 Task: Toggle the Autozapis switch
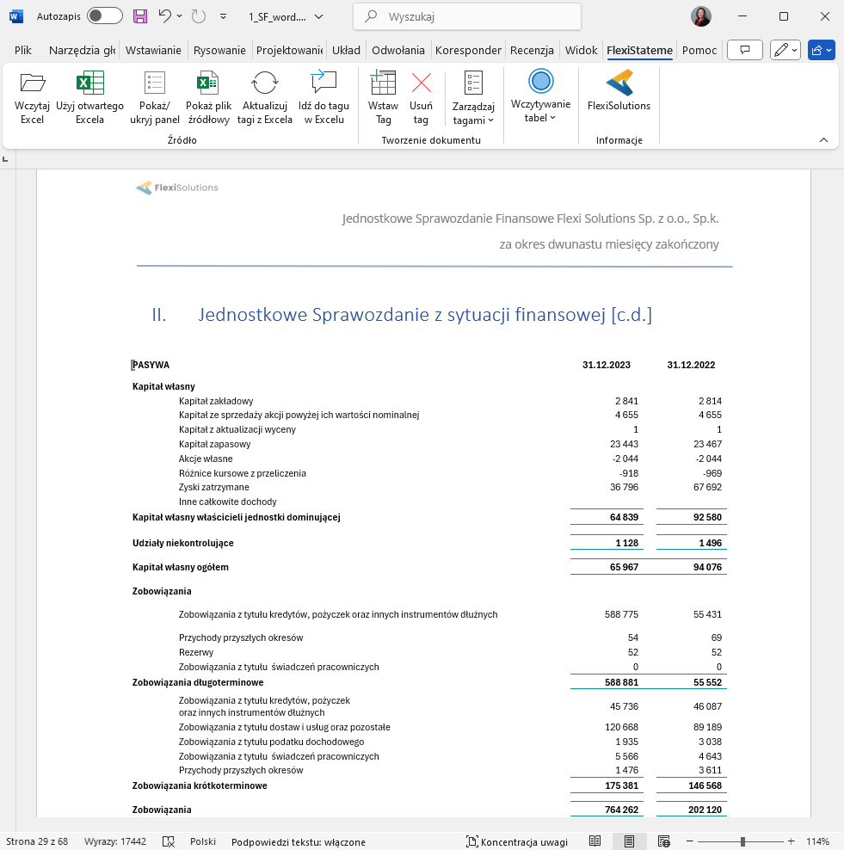104,16
